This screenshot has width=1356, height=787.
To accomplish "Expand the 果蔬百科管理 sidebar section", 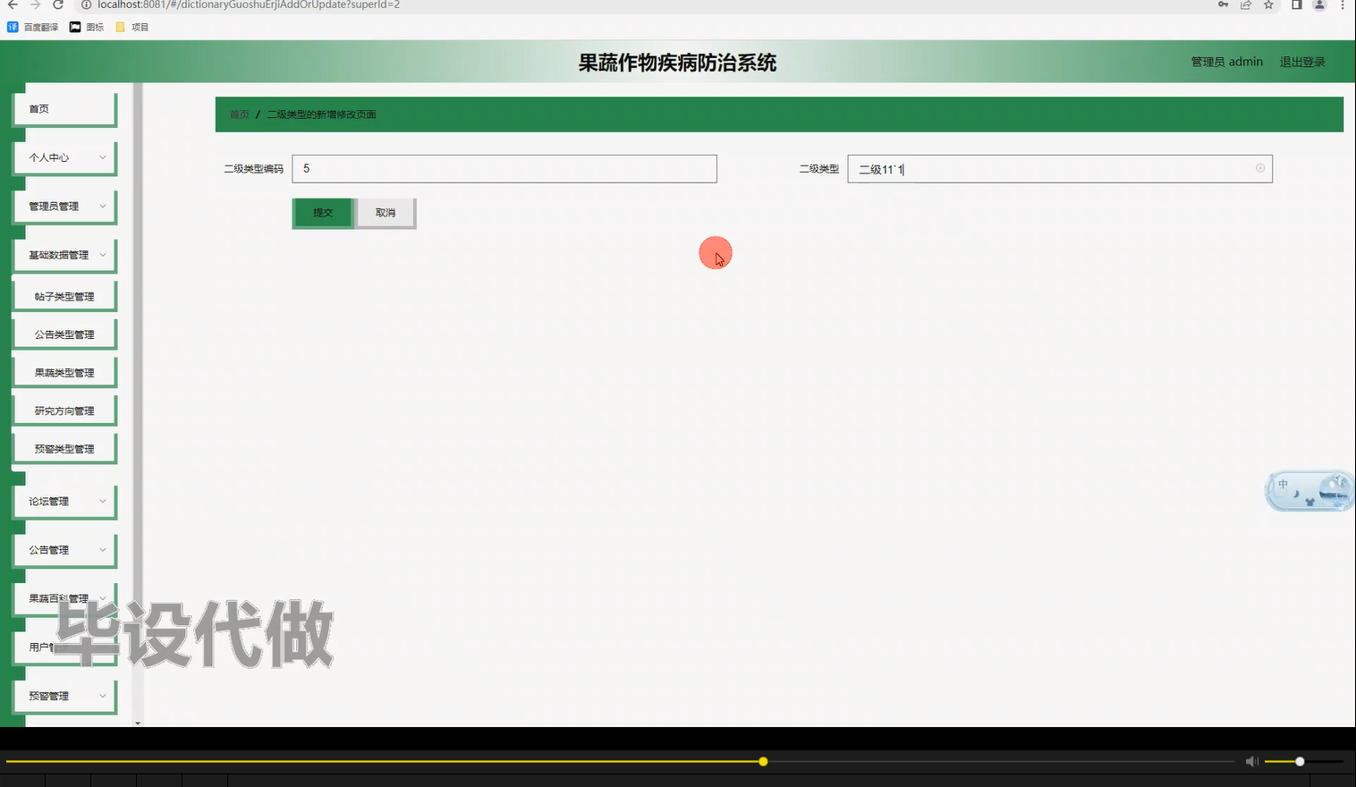I will coord(64,597).
